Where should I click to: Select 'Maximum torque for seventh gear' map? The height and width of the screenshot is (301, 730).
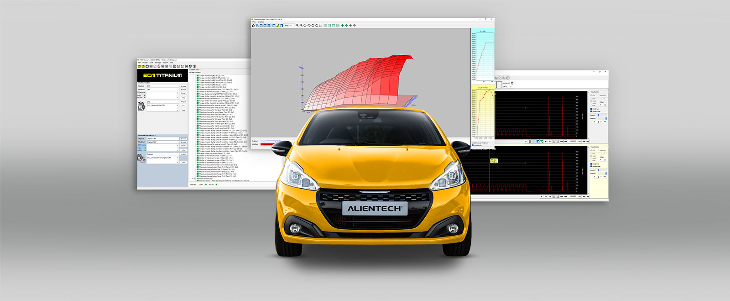coord(217,124)
